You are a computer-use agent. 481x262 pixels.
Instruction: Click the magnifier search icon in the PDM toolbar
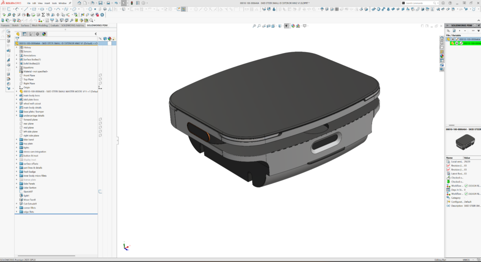(91, 21)
